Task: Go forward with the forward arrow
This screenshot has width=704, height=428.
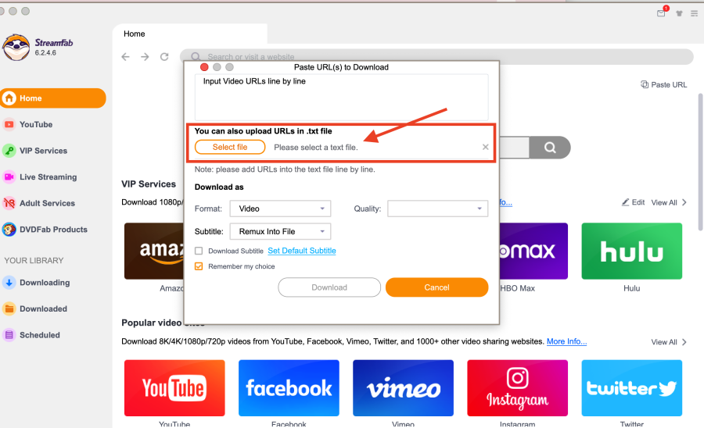Action: pos(145,57)
